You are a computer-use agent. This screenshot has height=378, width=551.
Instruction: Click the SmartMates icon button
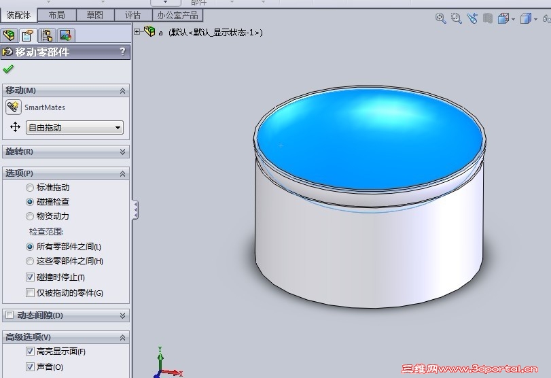(14, 107)
